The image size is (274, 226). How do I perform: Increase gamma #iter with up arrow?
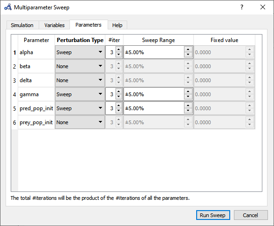click(119, 92)
